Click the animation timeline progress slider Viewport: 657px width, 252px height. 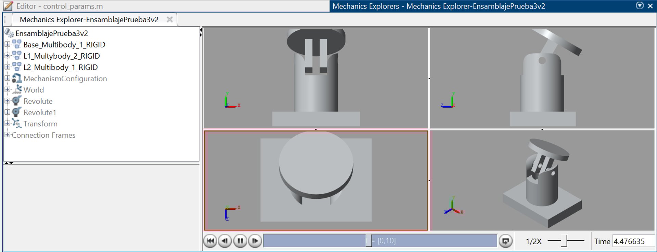pyautogui.click(x=380, y=241)
